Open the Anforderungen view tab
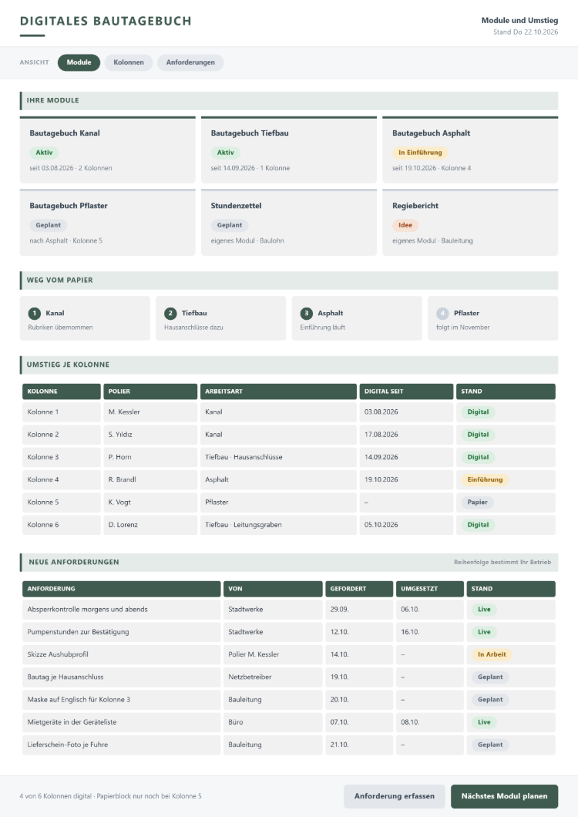Screen dimensions: 578x817 pyautogui.click(x=190, y=62)
